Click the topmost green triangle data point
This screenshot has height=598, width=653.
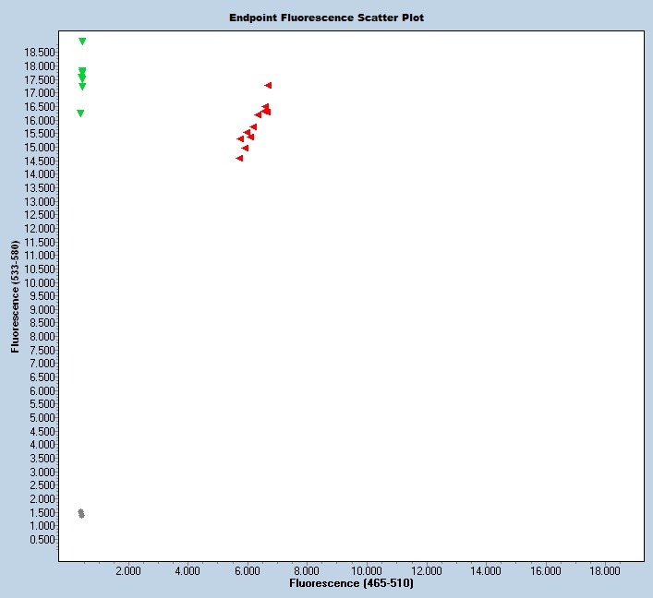point(82,42)
